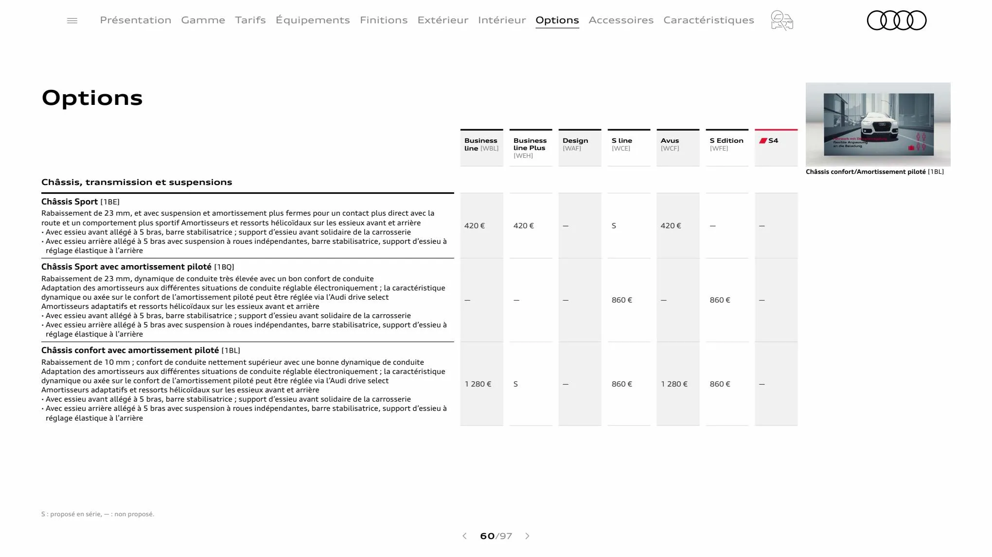Viewport: 992px width, 557px height.
Task: Click the chassis confort video thumbnail
Action: 878,124
